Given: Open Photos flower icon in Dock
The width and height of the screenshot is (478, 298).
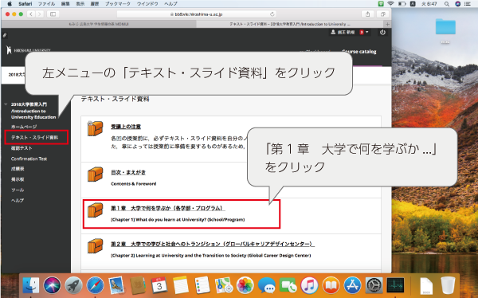Looking at the screenshot, I should 245,285.
